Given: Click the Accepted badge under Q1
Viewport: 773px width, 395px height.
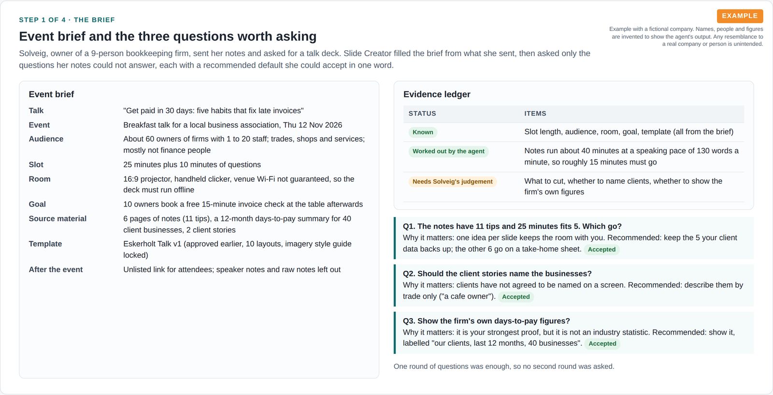Looking at the screenshot, I should [601, 249].
